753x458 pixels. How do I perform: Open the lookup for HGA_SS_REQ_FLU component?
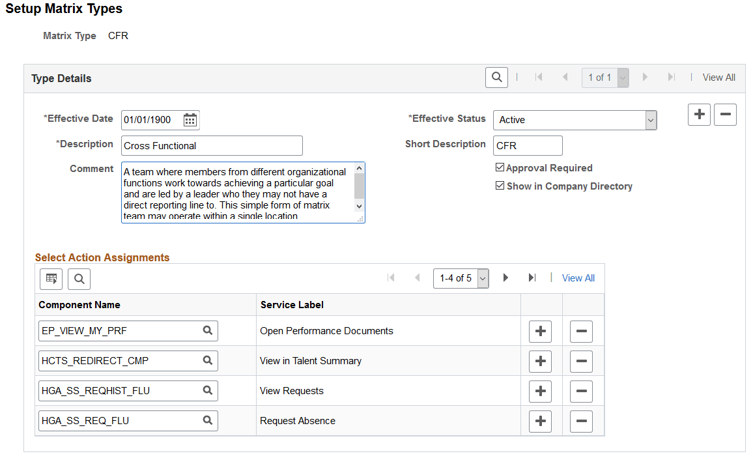point(208,420)
